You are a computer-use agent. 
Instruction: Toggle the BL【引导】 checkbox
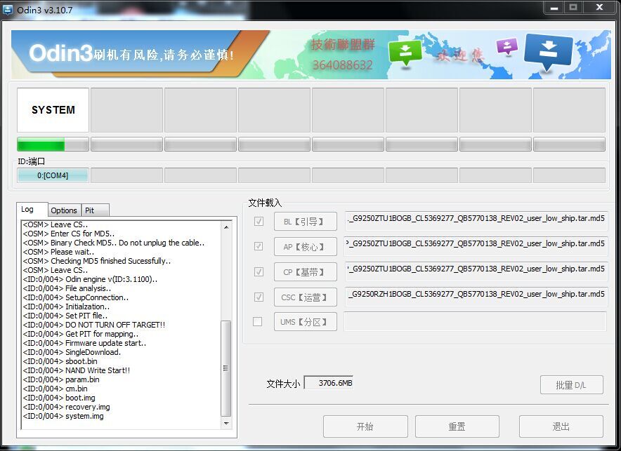click(259, 222)
